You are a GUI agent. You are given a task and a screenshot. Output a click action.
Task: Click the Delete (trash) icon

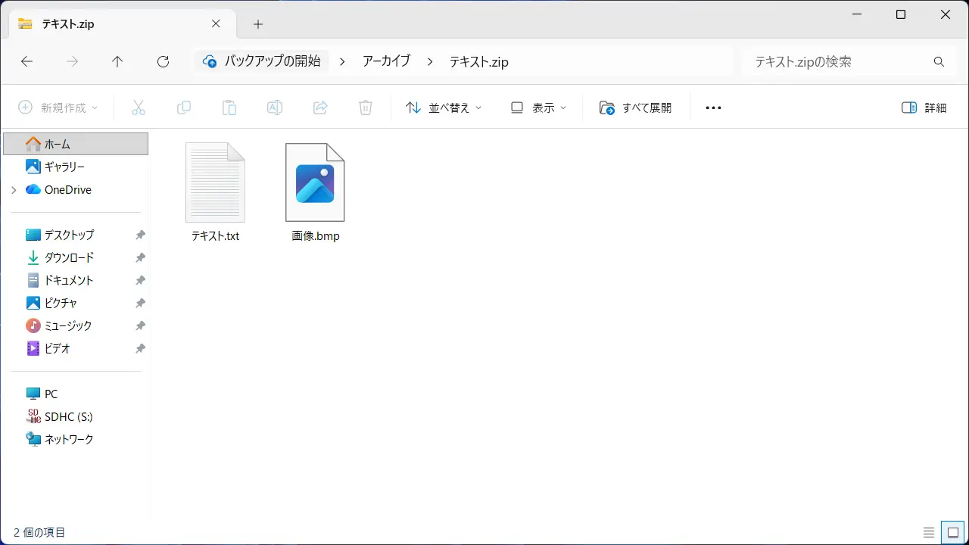[366, 107]
